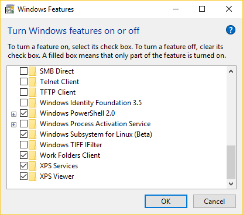Uncheck the Windows PowerShell 2.0 checkbox
The width and height of the screenshot is (243, 215).
[x=23, y=113]
